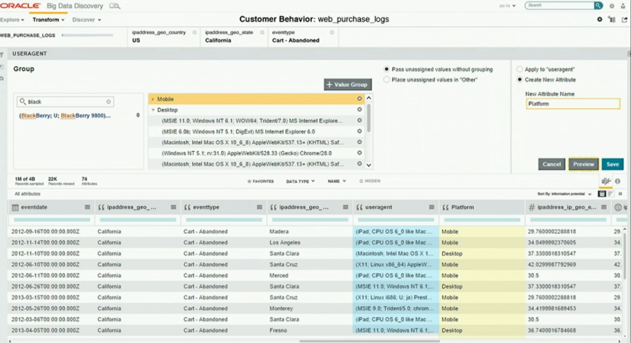Open the catalog search icon beside logo

[x=115, y=6]
